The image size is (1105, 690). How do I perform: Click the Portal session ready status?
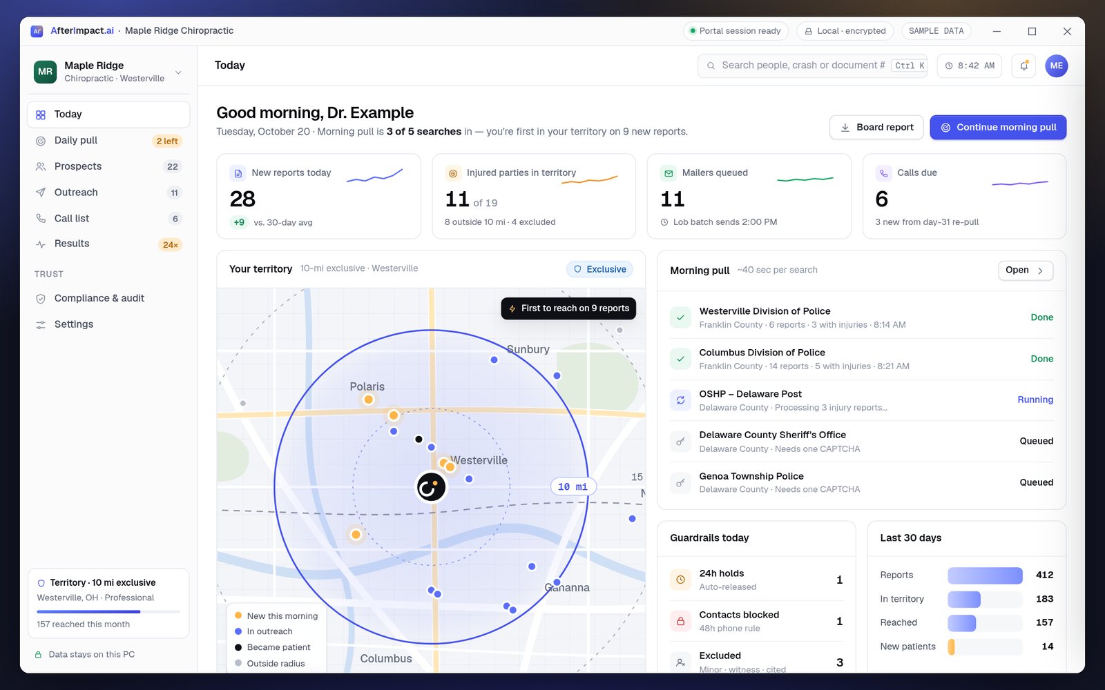tap(736, 31)
